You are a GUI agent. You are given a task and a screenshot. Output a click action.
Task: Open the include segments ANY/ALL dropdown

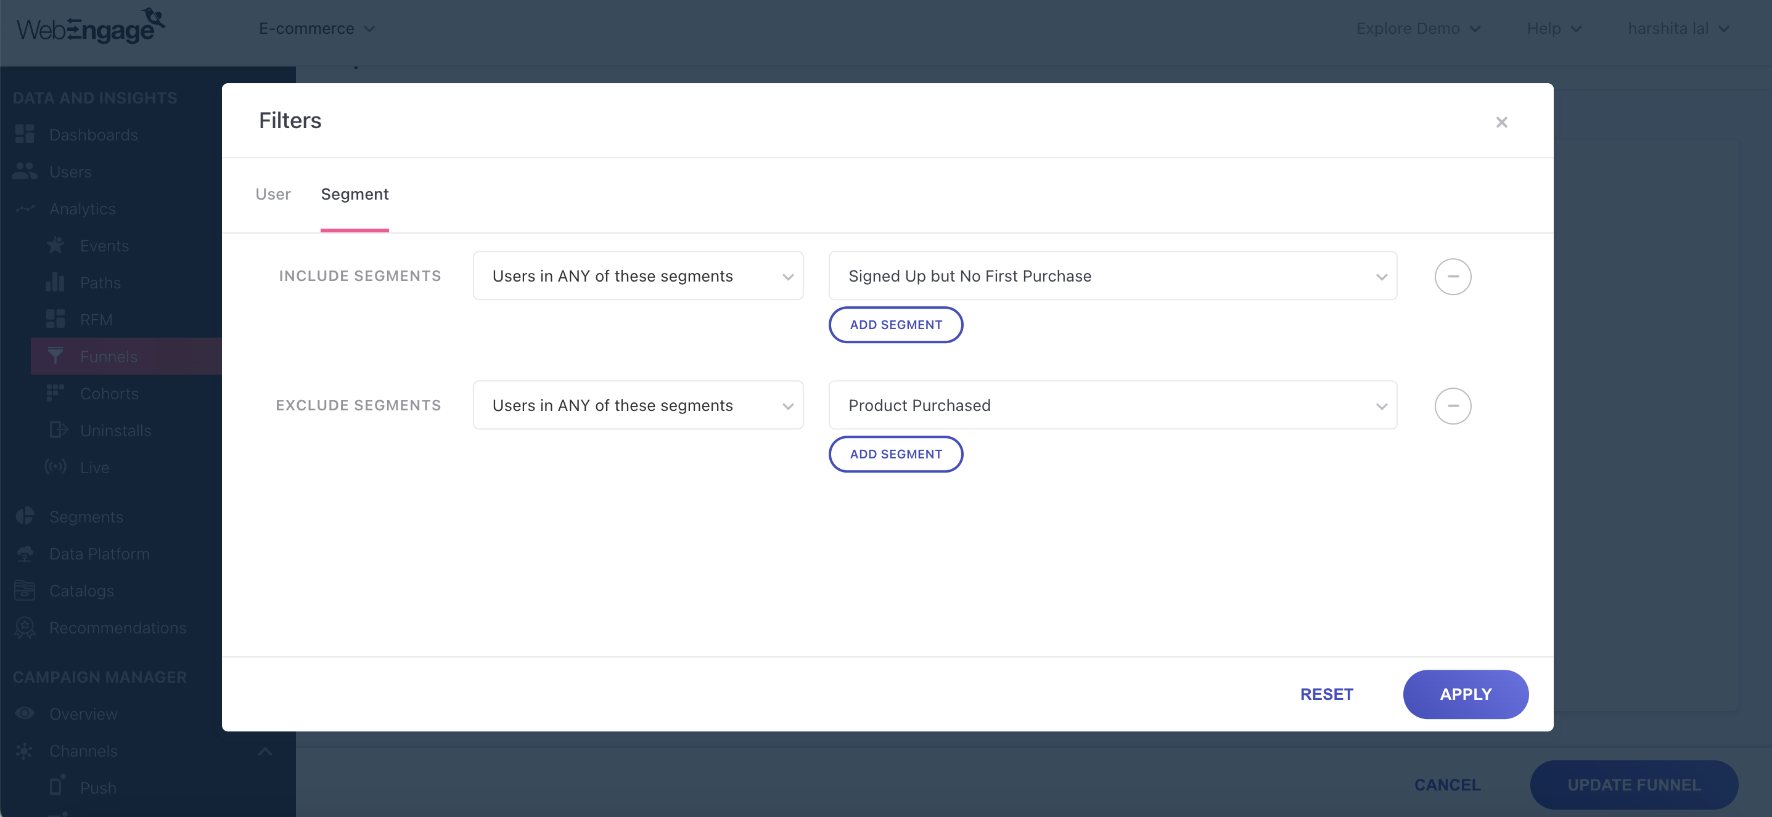coord(638,275)
